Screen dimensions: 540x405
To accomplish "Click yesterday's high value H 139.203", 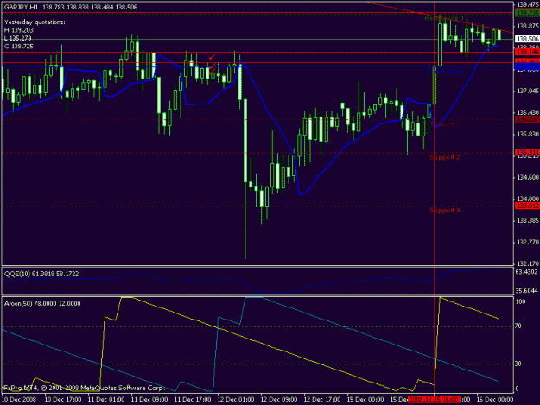I will pos(19,30).
